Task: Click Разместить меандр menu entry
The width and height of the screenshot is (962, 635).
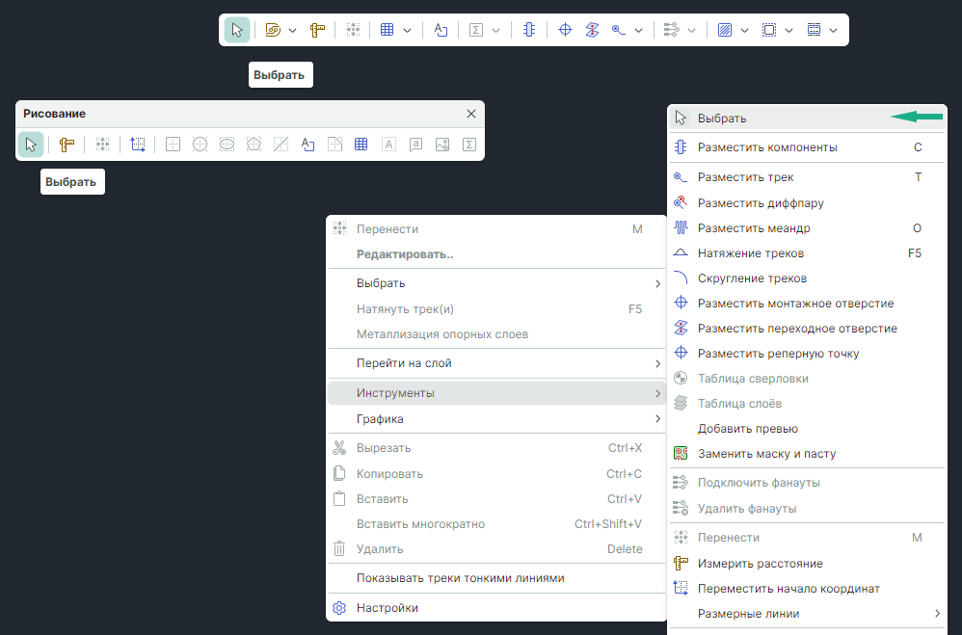Action: pos(754,228)
